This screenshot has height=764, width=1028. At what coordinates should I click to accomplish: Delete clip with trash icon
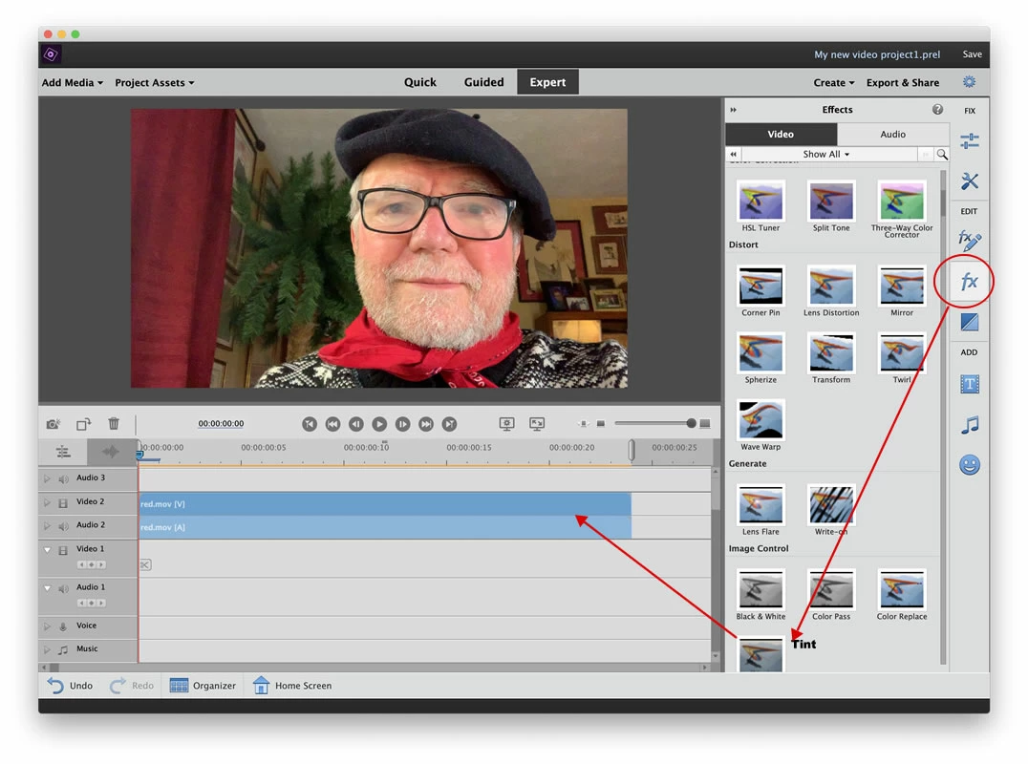[114, 423]
